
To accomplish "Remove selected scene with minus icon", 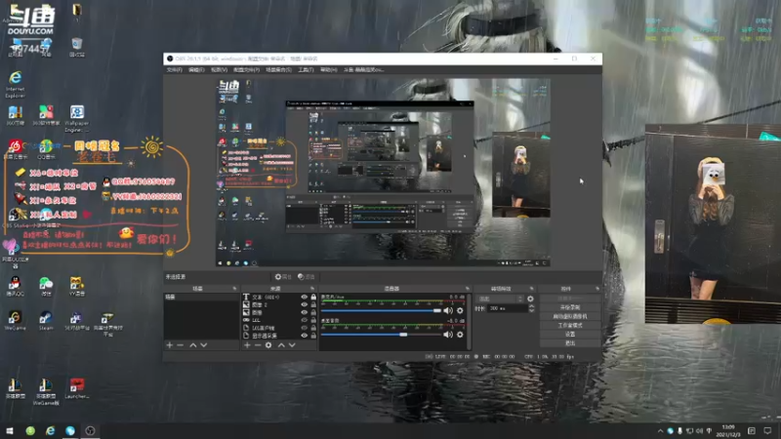I will tap(181, 345).
